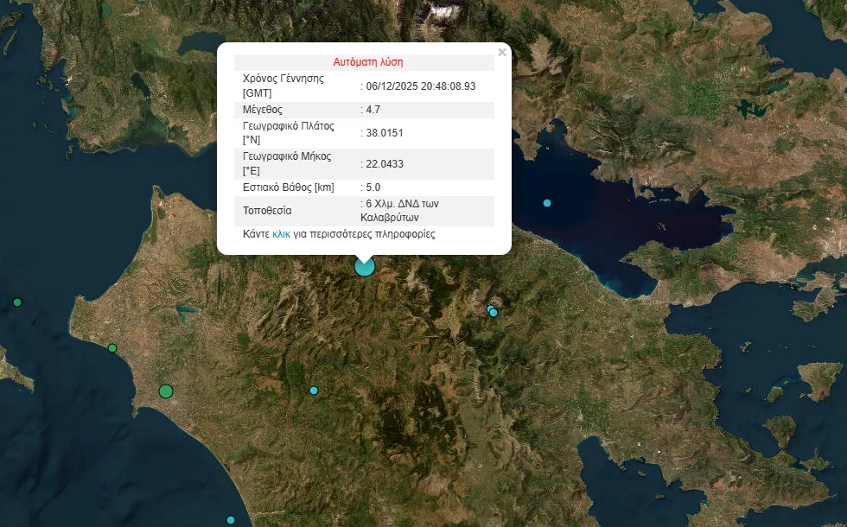847x527 pixels.
Task: Click the magnitude value 4.7
Action: [x=373, y=110]
